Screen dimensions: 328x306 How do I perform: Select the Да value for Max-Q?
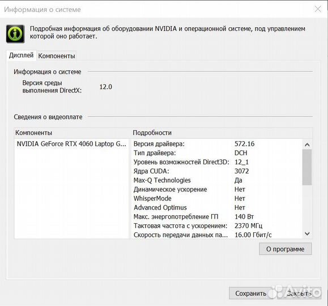pyautogui.click(x=238, y=180)
